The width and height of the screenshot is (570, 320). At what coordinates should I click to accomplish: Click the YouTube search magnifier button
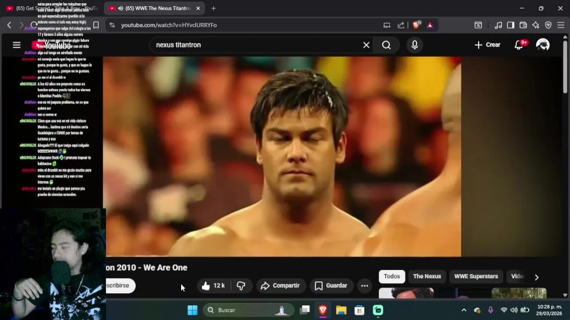(386, 45)
